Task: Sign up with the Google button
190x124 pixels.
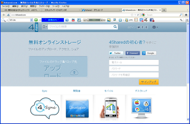Action: tap(149, 53)
